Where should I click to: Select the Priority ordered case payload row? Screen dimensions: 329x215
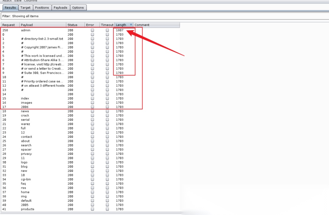(x=90, y=81)
